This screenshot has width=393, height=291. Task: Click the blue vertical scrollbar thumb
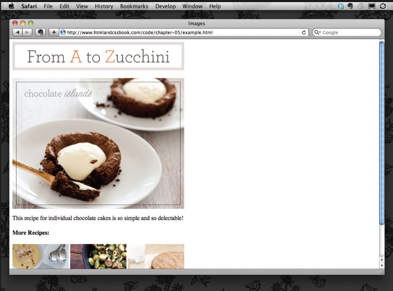(382, 133)
